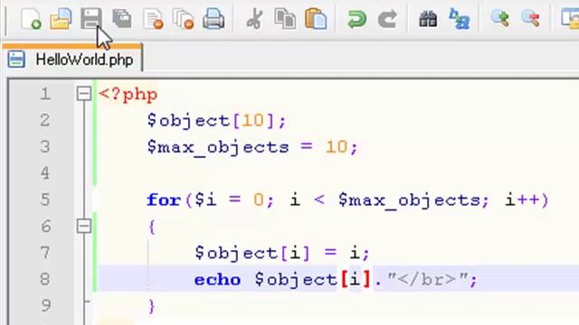Close the current document via toolbar icon

tap(153, 19)
